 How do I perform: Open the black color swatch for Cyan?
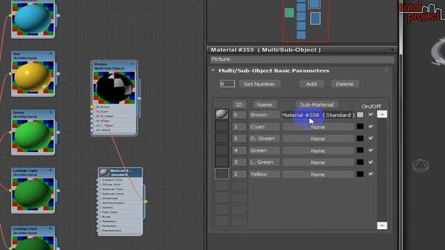[360, 126]
